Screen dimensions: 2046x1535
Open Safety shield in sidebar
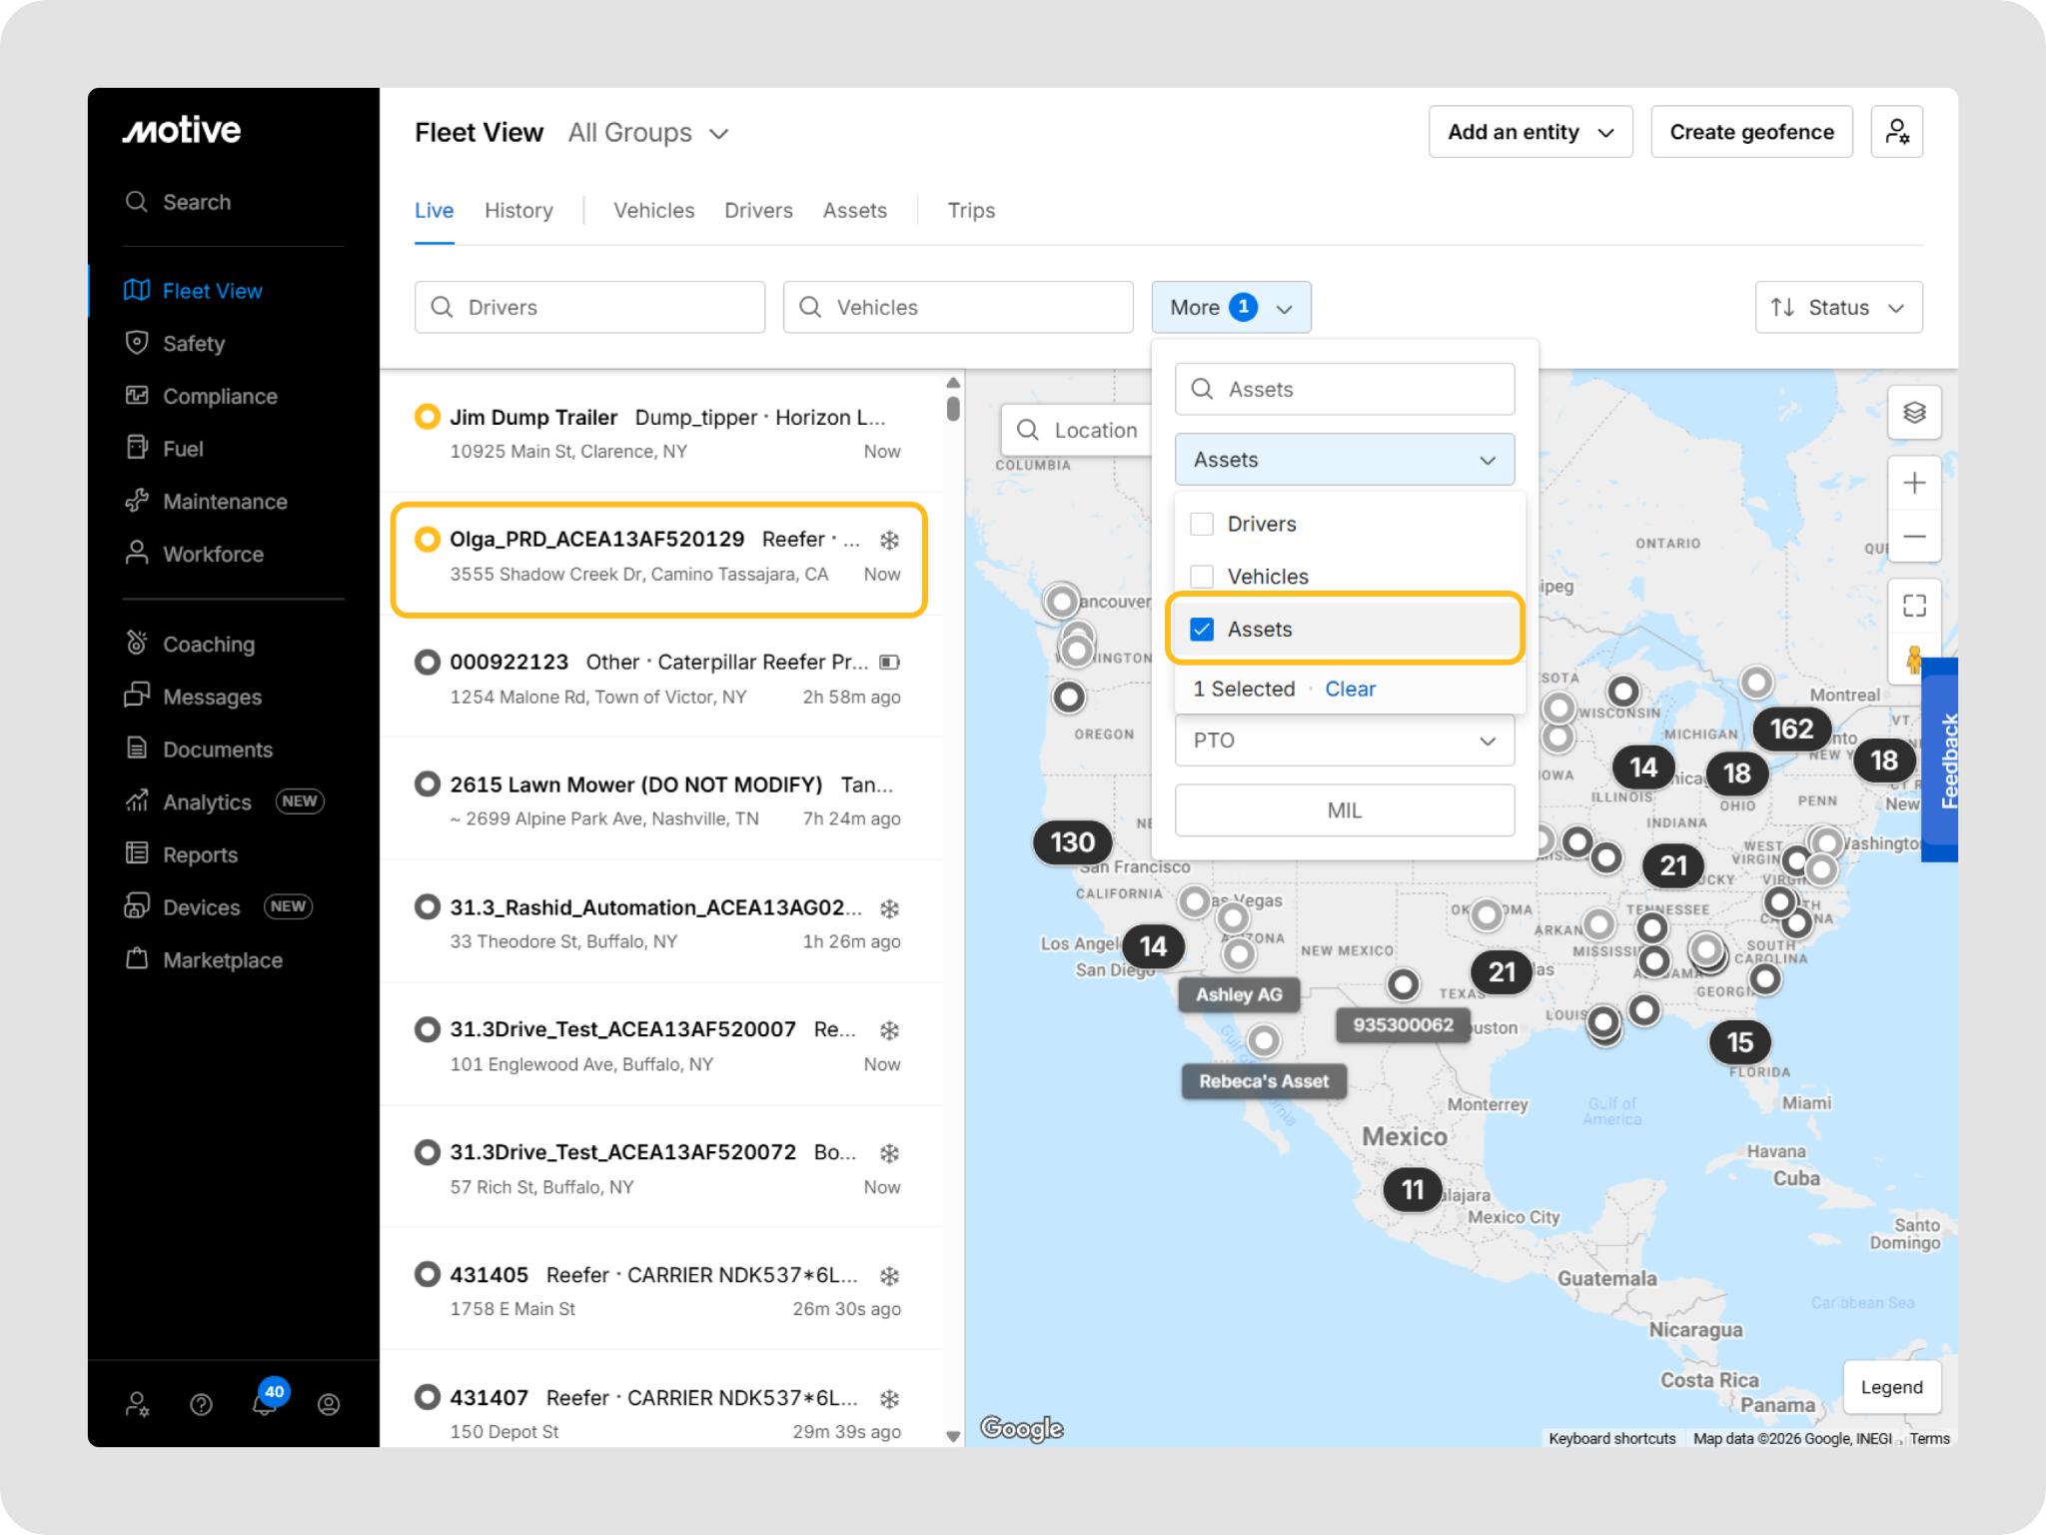point(193,344)
